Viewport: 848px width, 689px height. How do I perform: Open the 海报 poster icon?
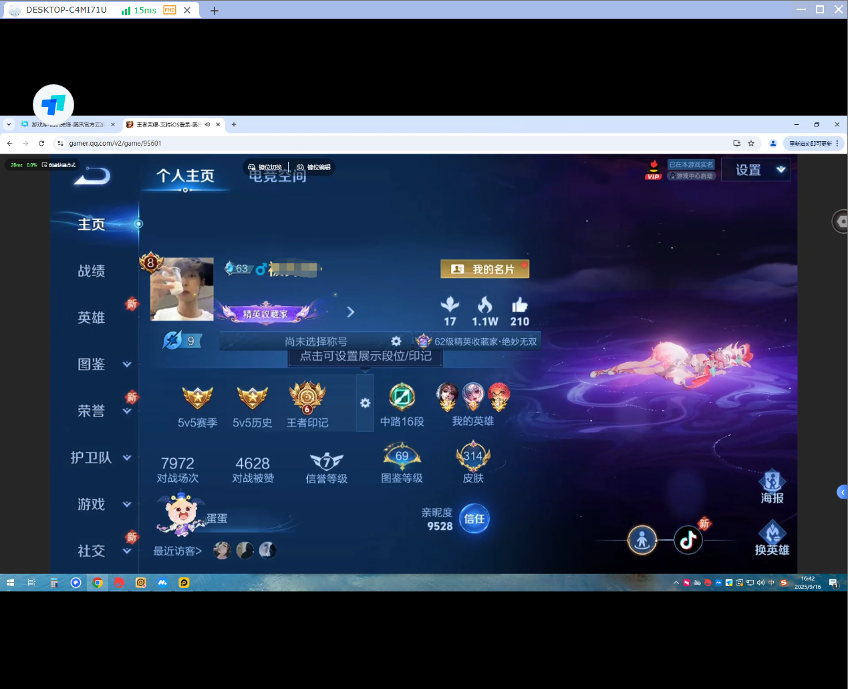coord(772,487)
